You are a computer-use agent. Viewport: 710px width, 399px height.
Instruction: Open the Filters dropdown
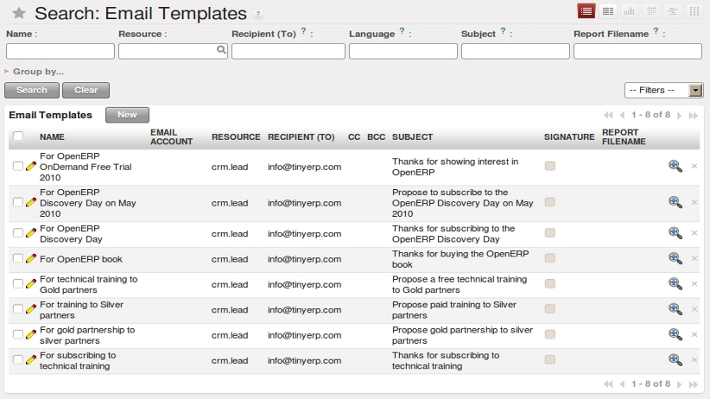[x=663, y=90]
